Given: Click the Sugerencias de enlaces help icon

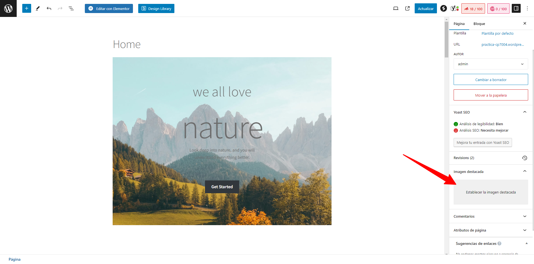Looking at the screenshot, I should (x=499, y=243).
